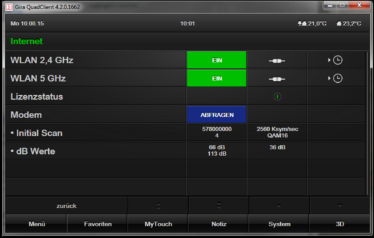Viewport: 374px width, 238px height.
Task: Go back with the zurück button
Action: [x=66, y=205]
